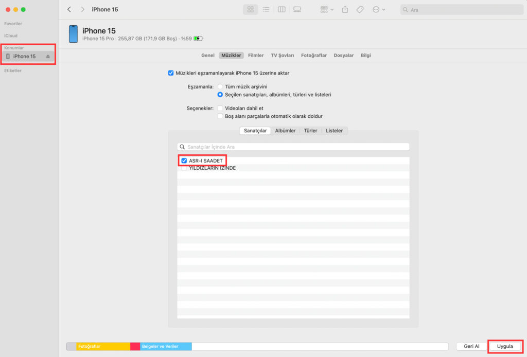The height and width of the screenshot is (357, 527).
Task: Eject iPhone 15 from sidebar
Action: pyautogui.click(x=48, y=57)
